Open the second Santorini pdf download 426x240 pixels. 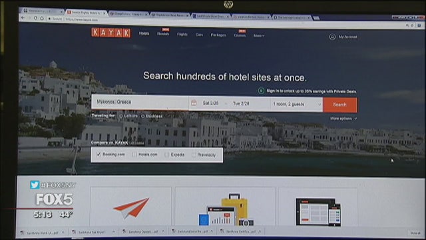tap(89, 233)
